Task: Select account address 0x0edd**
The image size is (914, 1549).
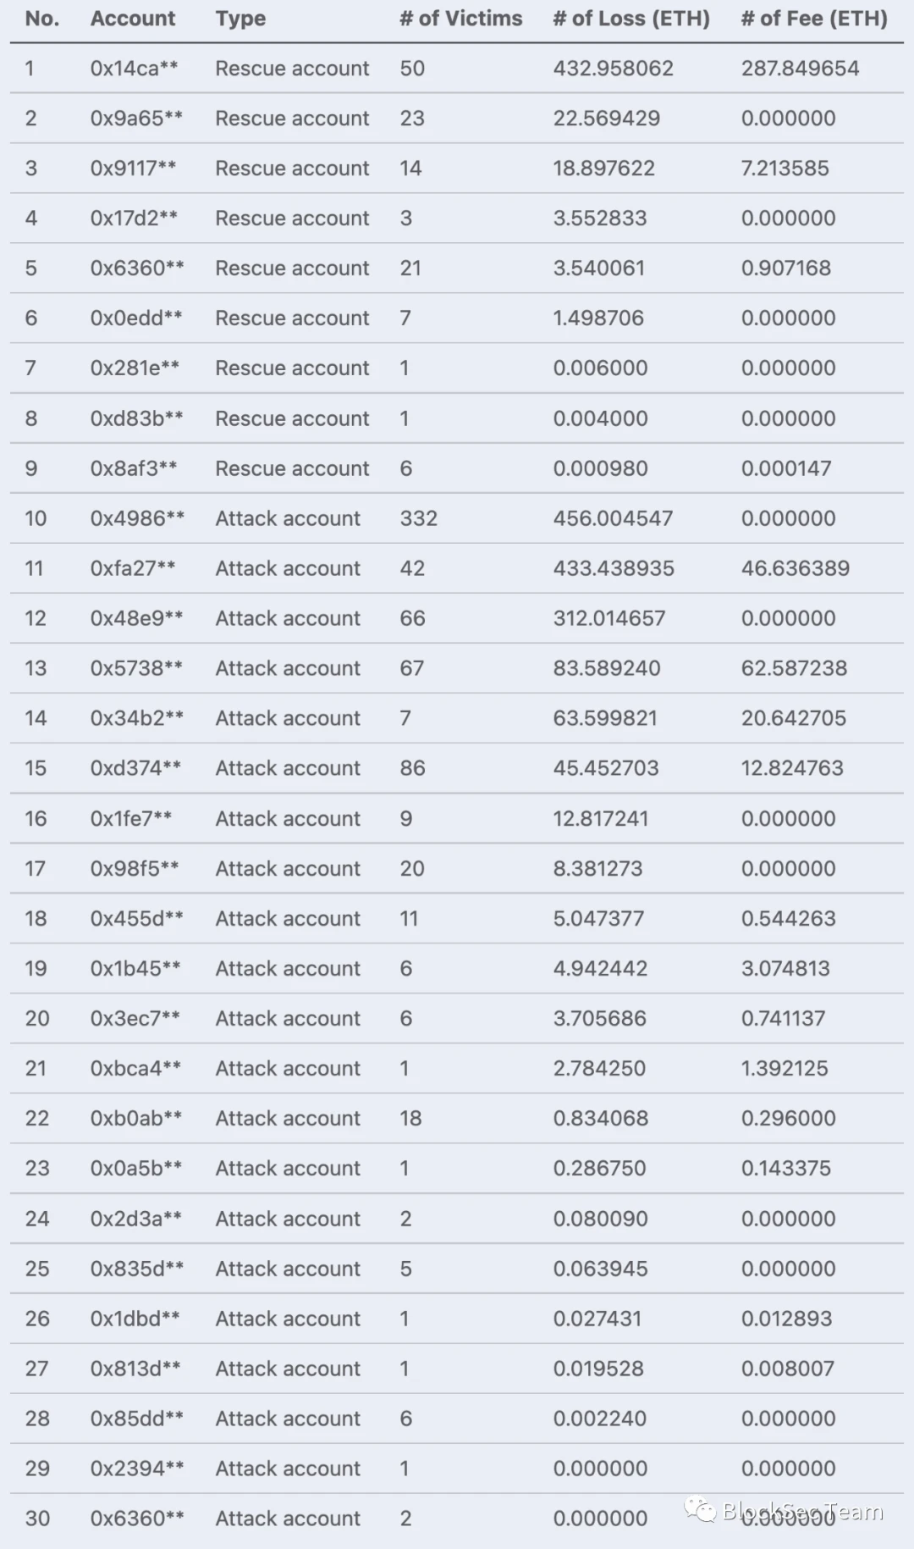Action: coord(136,318)
